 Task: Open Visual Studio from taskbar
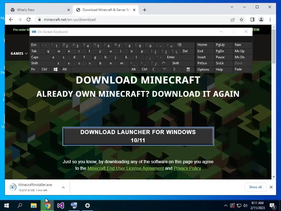pos(61,206)
